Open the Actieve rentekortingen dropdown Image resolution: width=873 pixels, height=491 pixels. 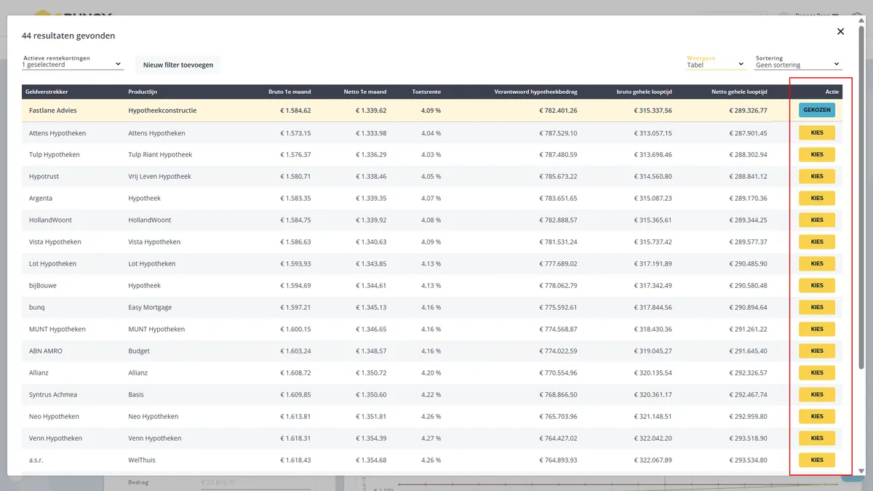[73, 62]
